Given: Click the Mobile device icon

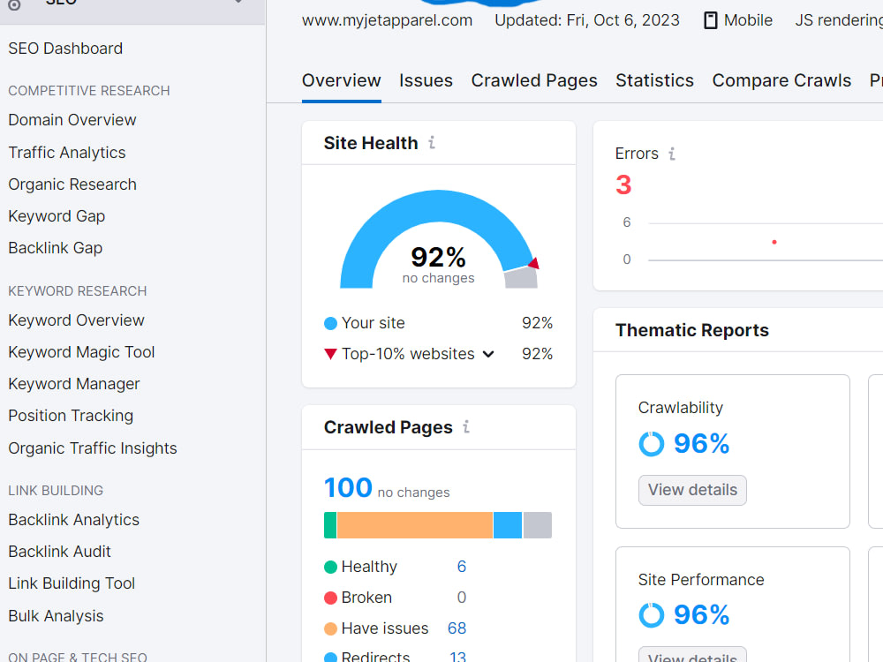Looking at the screenshot, I should tap(711, 21).
